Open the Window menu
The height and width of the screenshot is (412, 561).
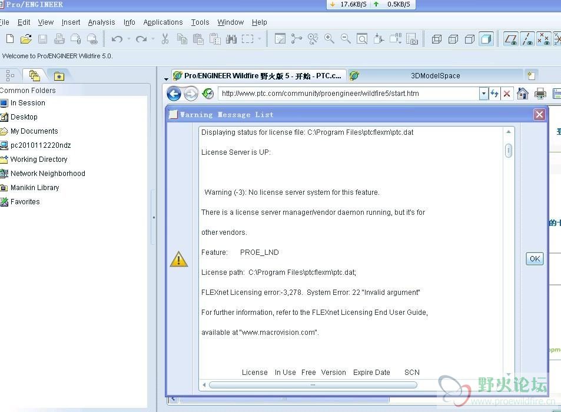[230, 22]
